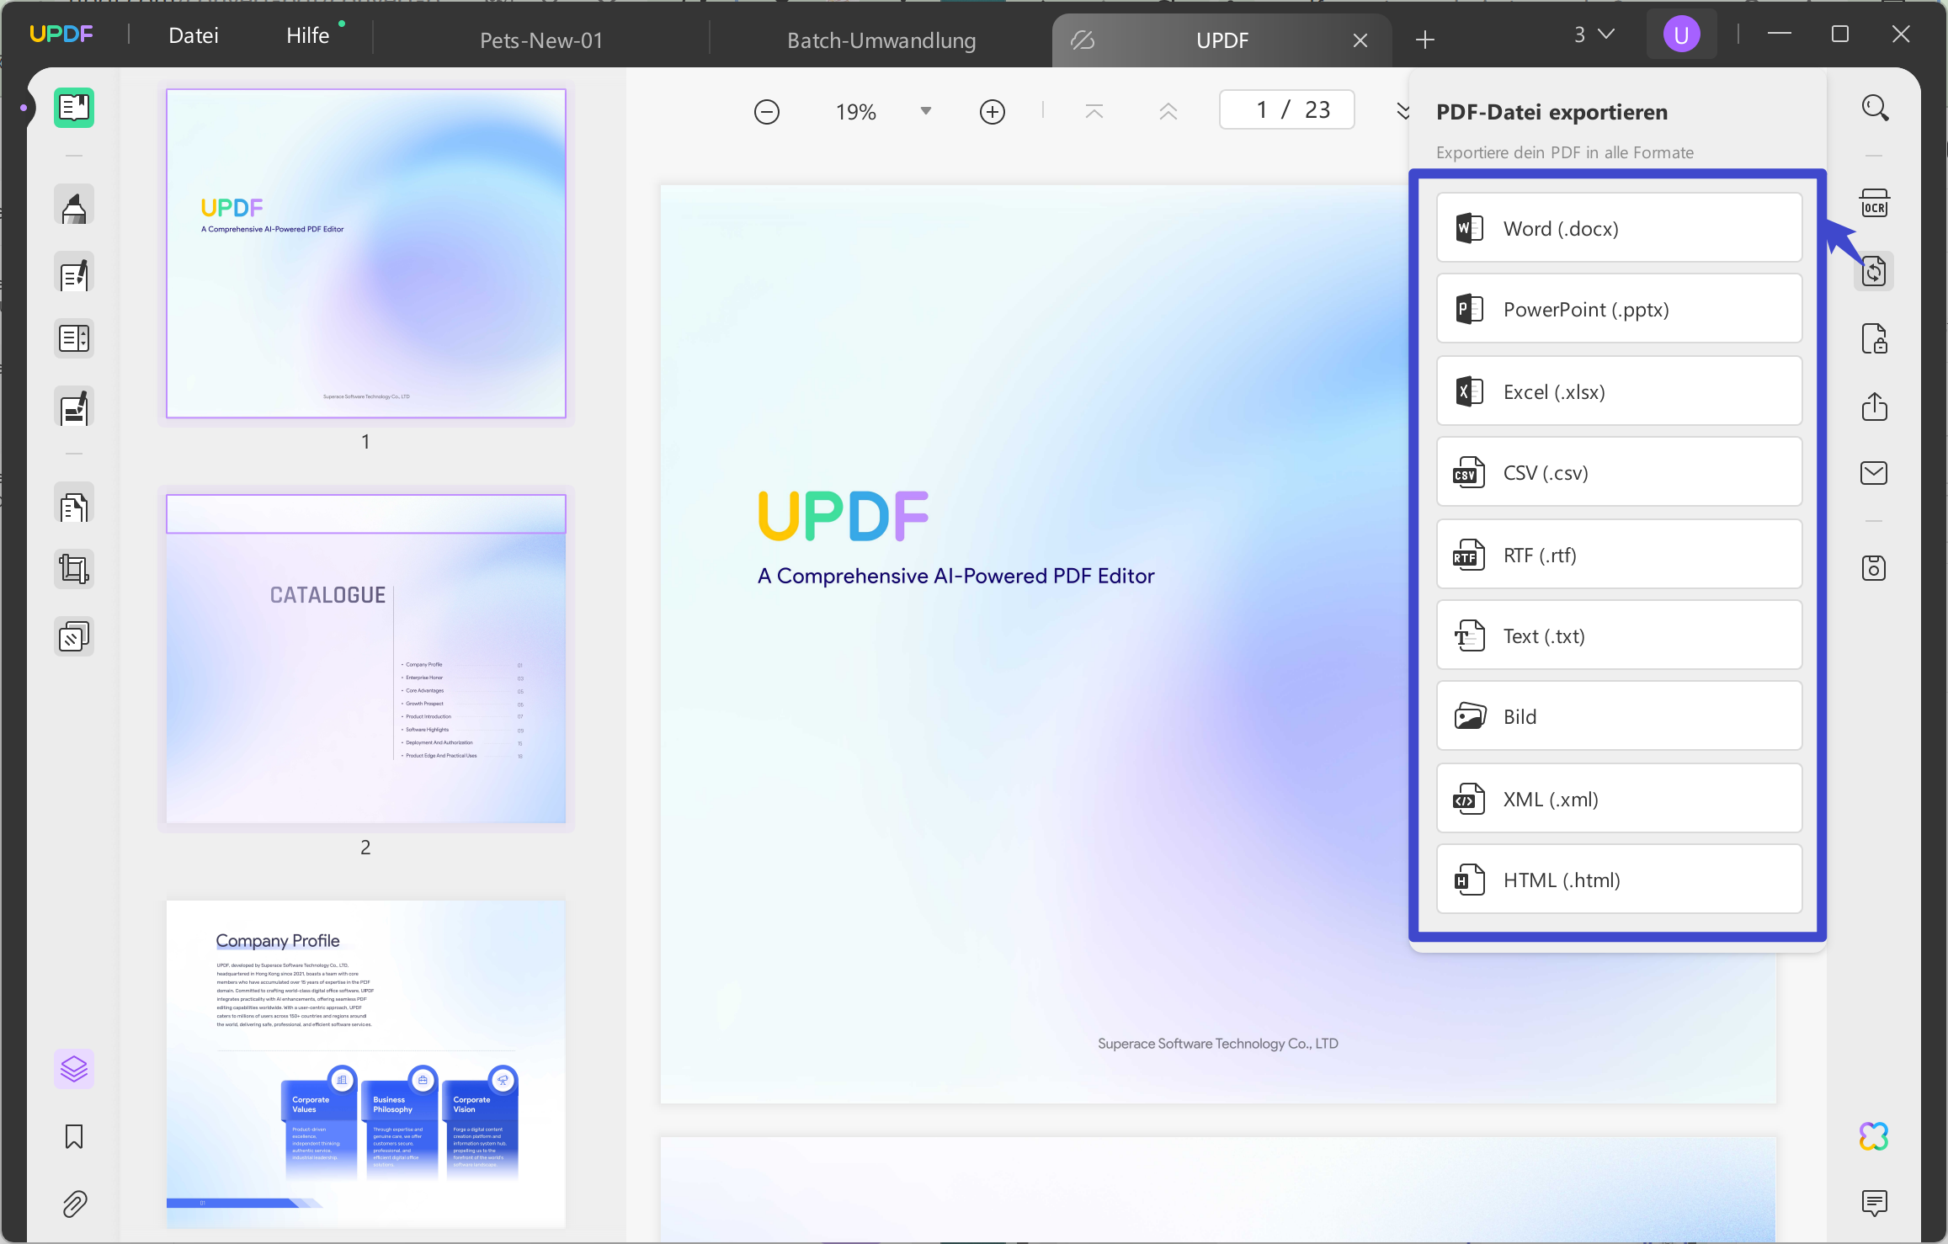The height and width of the screenshot is (1244, 1948).
Task: Open the Form preparation tool icon
Action: (74, 338)
